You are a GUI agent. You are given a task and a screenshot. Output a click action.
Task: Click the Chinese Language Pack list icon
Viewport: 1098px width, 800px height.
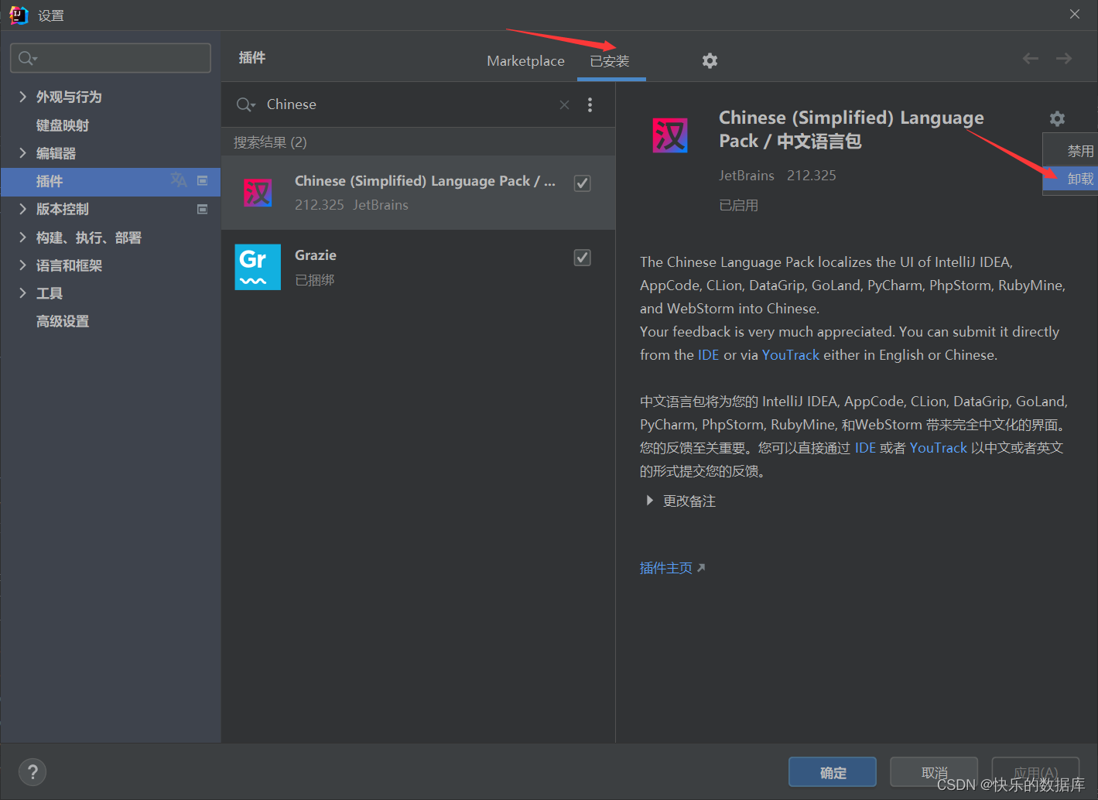click(258, 193)
